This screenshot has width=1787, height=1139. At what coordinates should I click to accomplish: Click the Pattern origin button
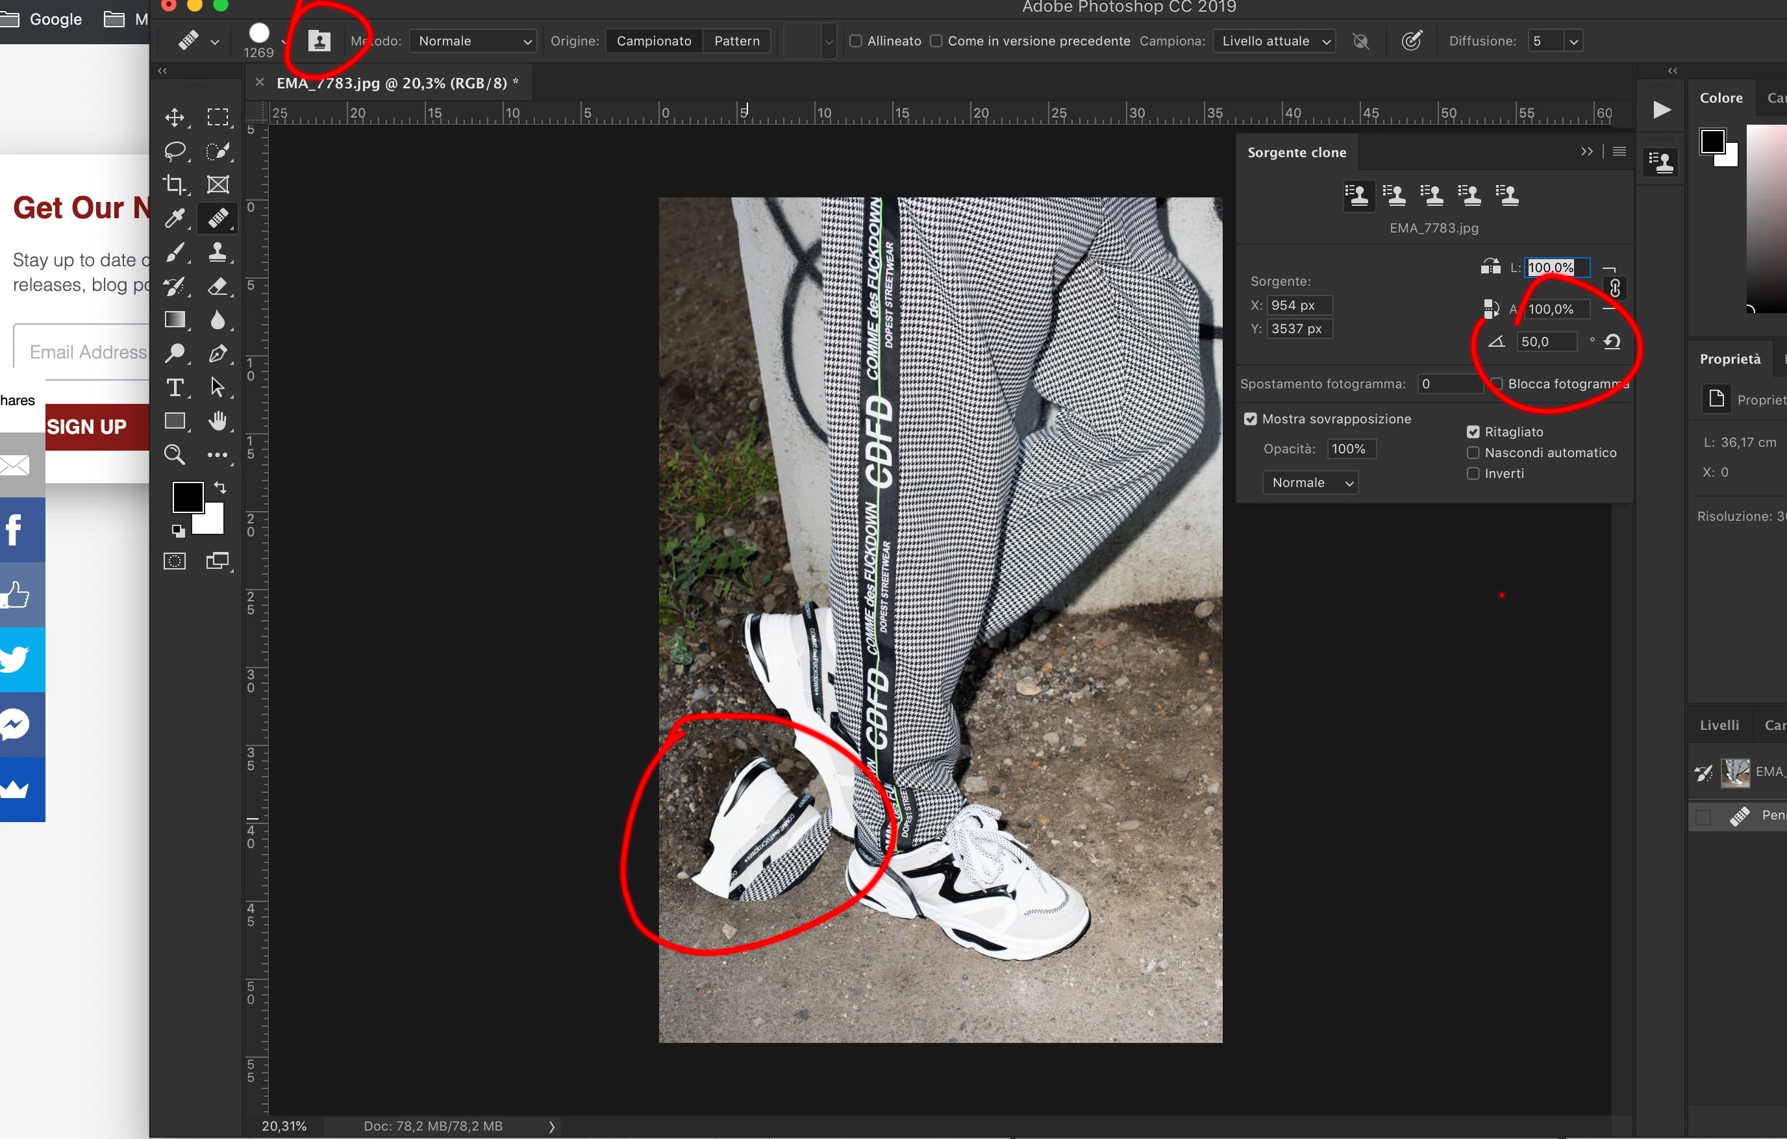(736, 41)
